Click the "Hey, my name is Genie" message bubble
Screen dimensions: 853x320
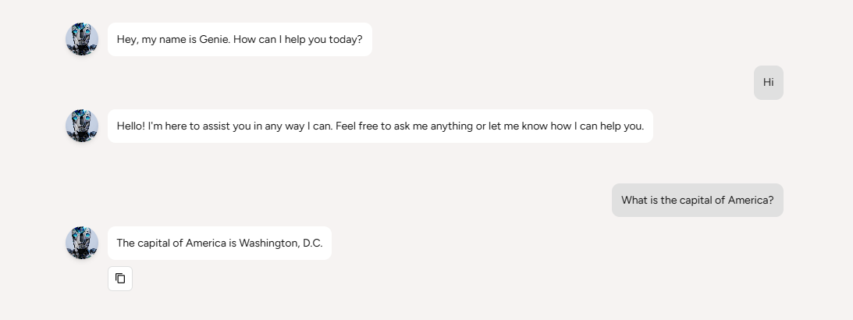click(240, 39)
